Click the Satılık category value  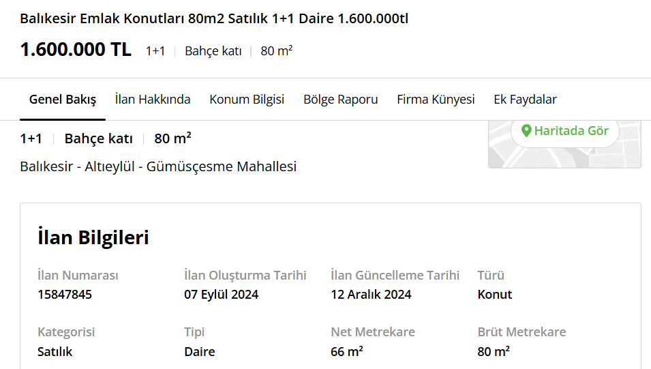point(55,352)
